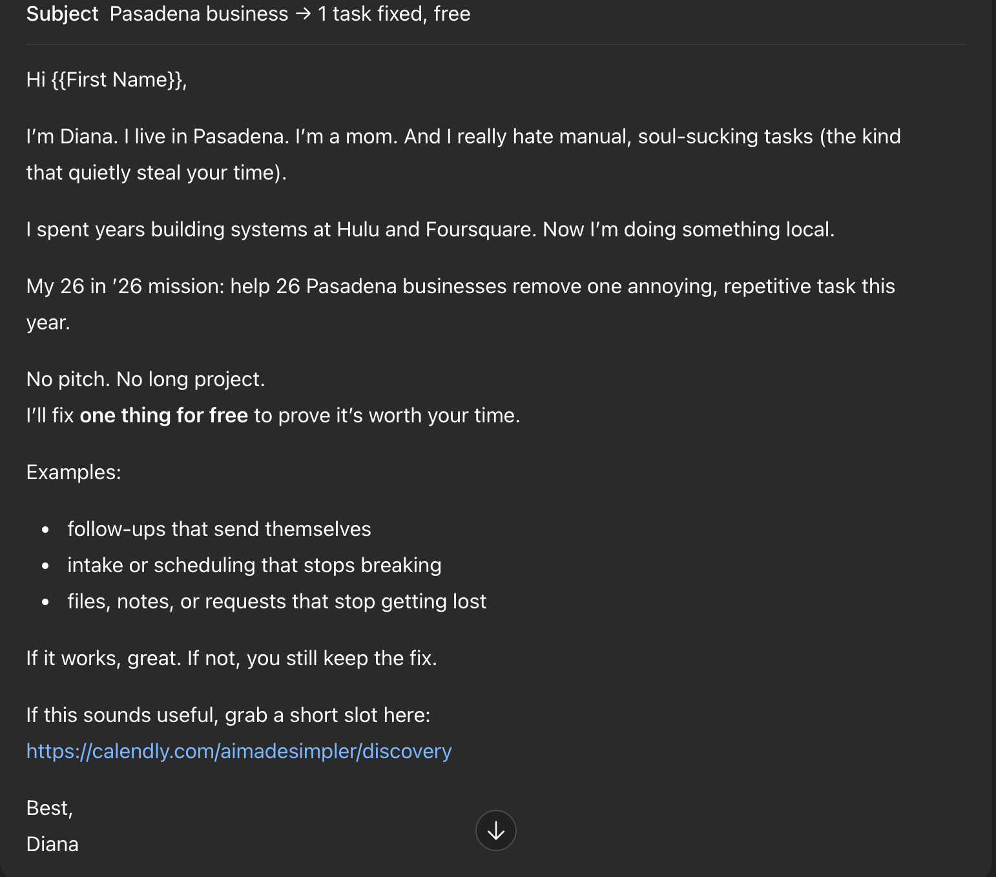Click the 'grab a short slot here' line
This screenshot has height=877, width=996.
pyautogui.click(x=229, y=715)
